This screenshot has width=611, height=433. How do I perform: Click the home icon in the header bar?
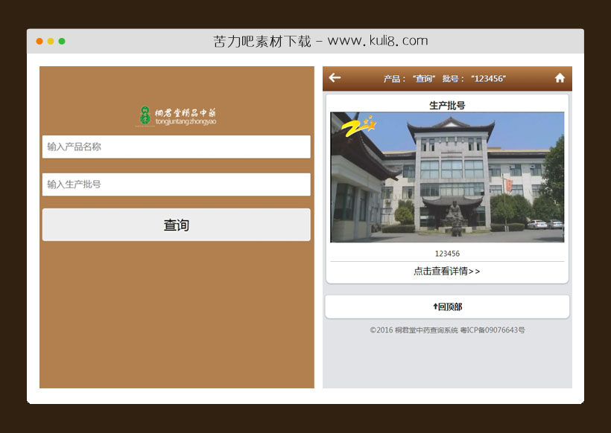[560, 77]
